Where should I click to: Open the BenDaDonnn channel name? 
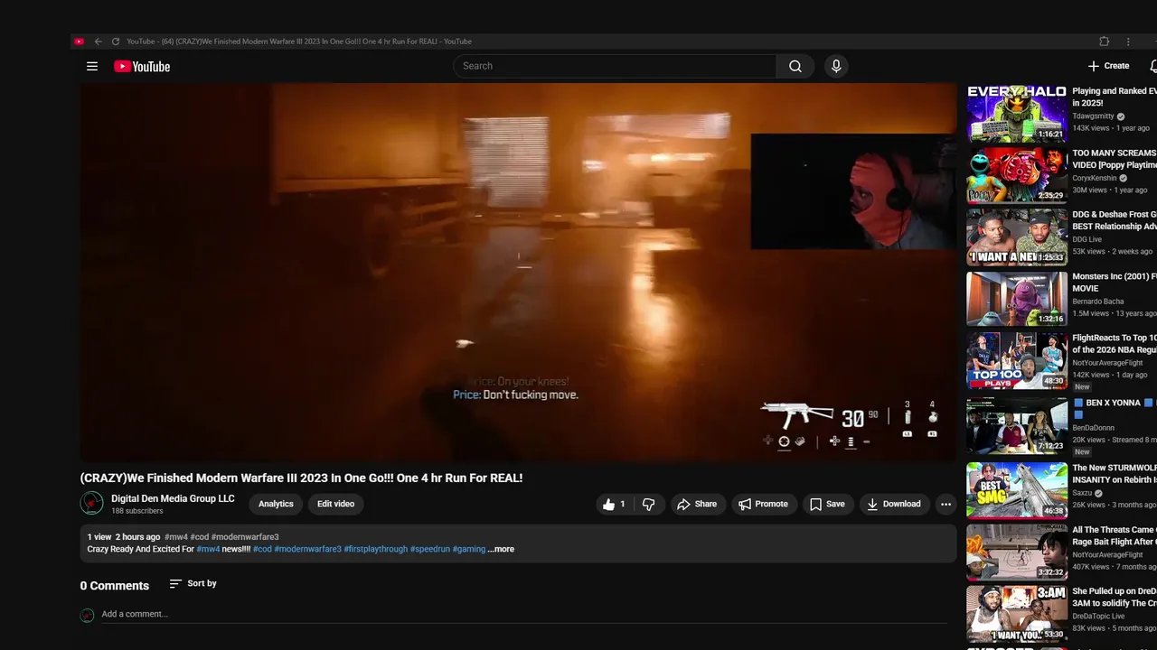[x=1094, y=427]
